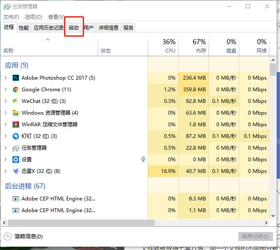The height and width of the screenshot is (250, 280).
Task: Click the 简略信息(D) link text
Action: point(28,236)
